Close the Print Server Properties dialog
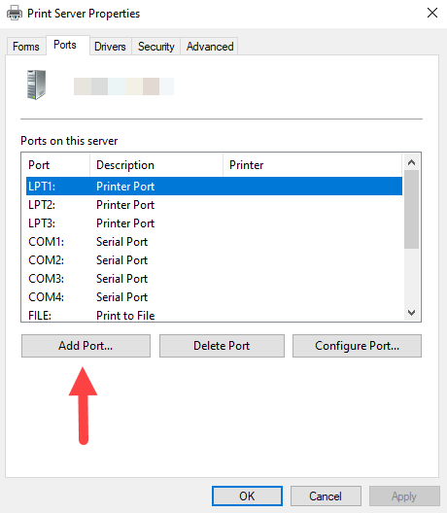 tap(432, 13)
